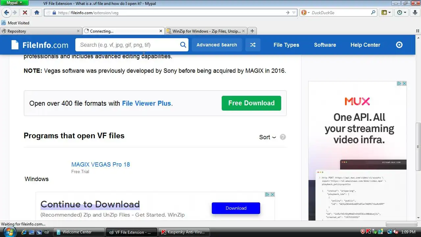Viewport: 421px width, 237px height.
Task: Select the Connecting... tab
Action: click(x=123, y=31)
